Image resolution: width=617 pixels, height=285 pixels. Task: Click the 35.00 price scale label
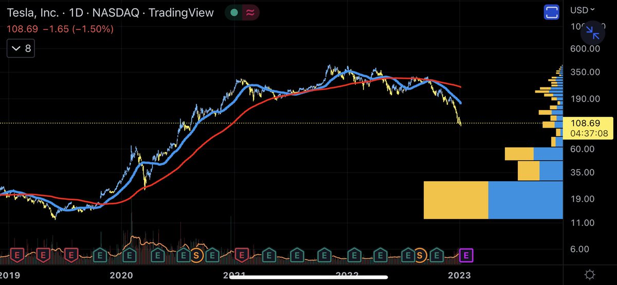point(583,173)
